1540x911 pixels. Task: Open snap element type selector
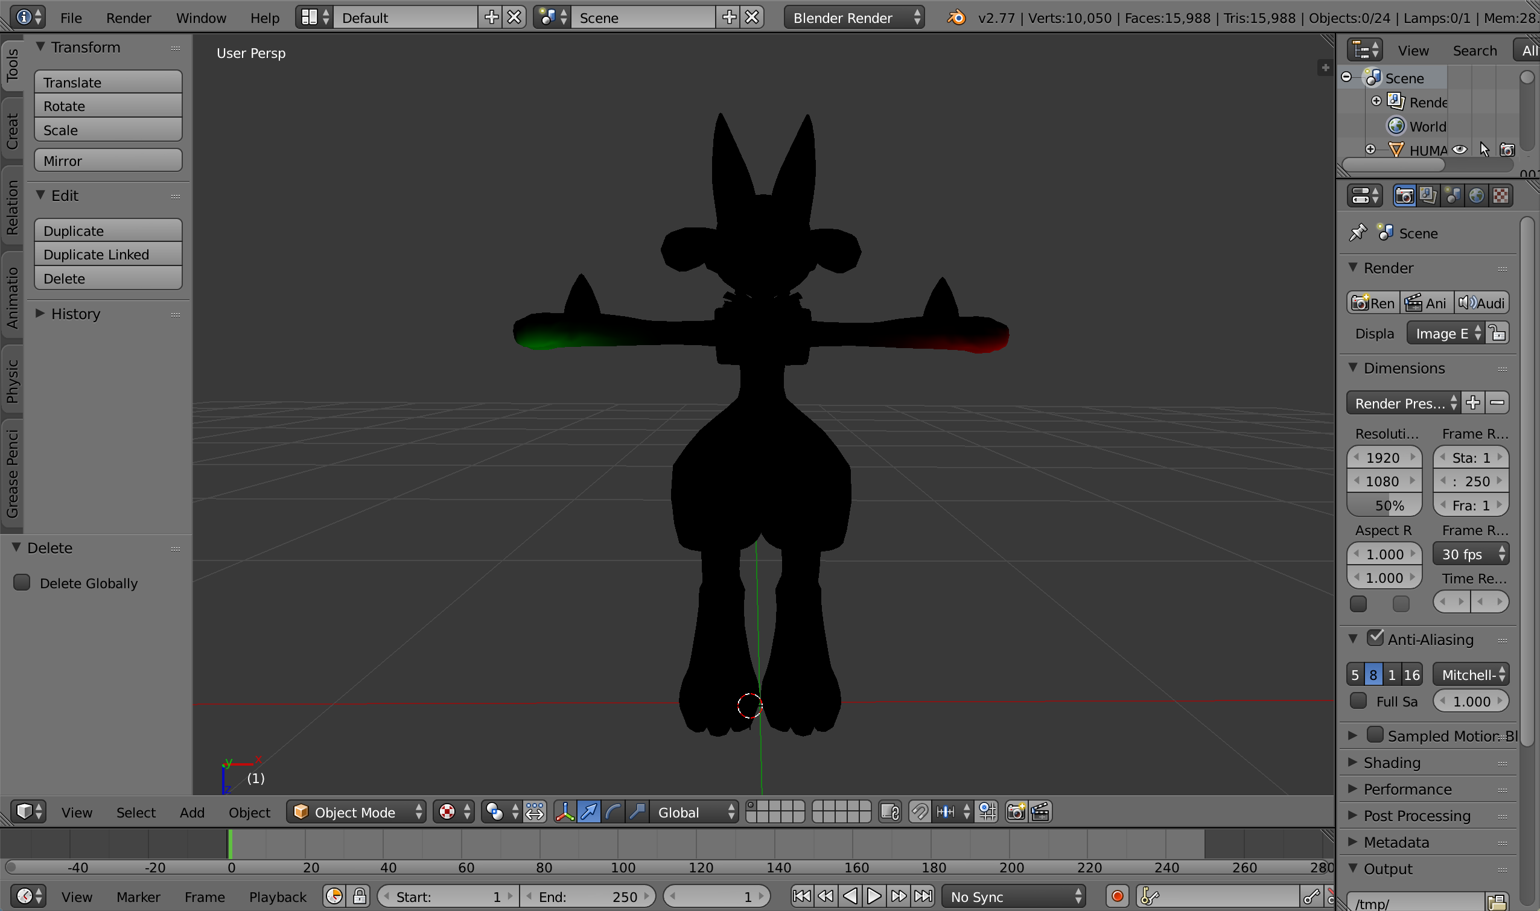coord(952,811)
